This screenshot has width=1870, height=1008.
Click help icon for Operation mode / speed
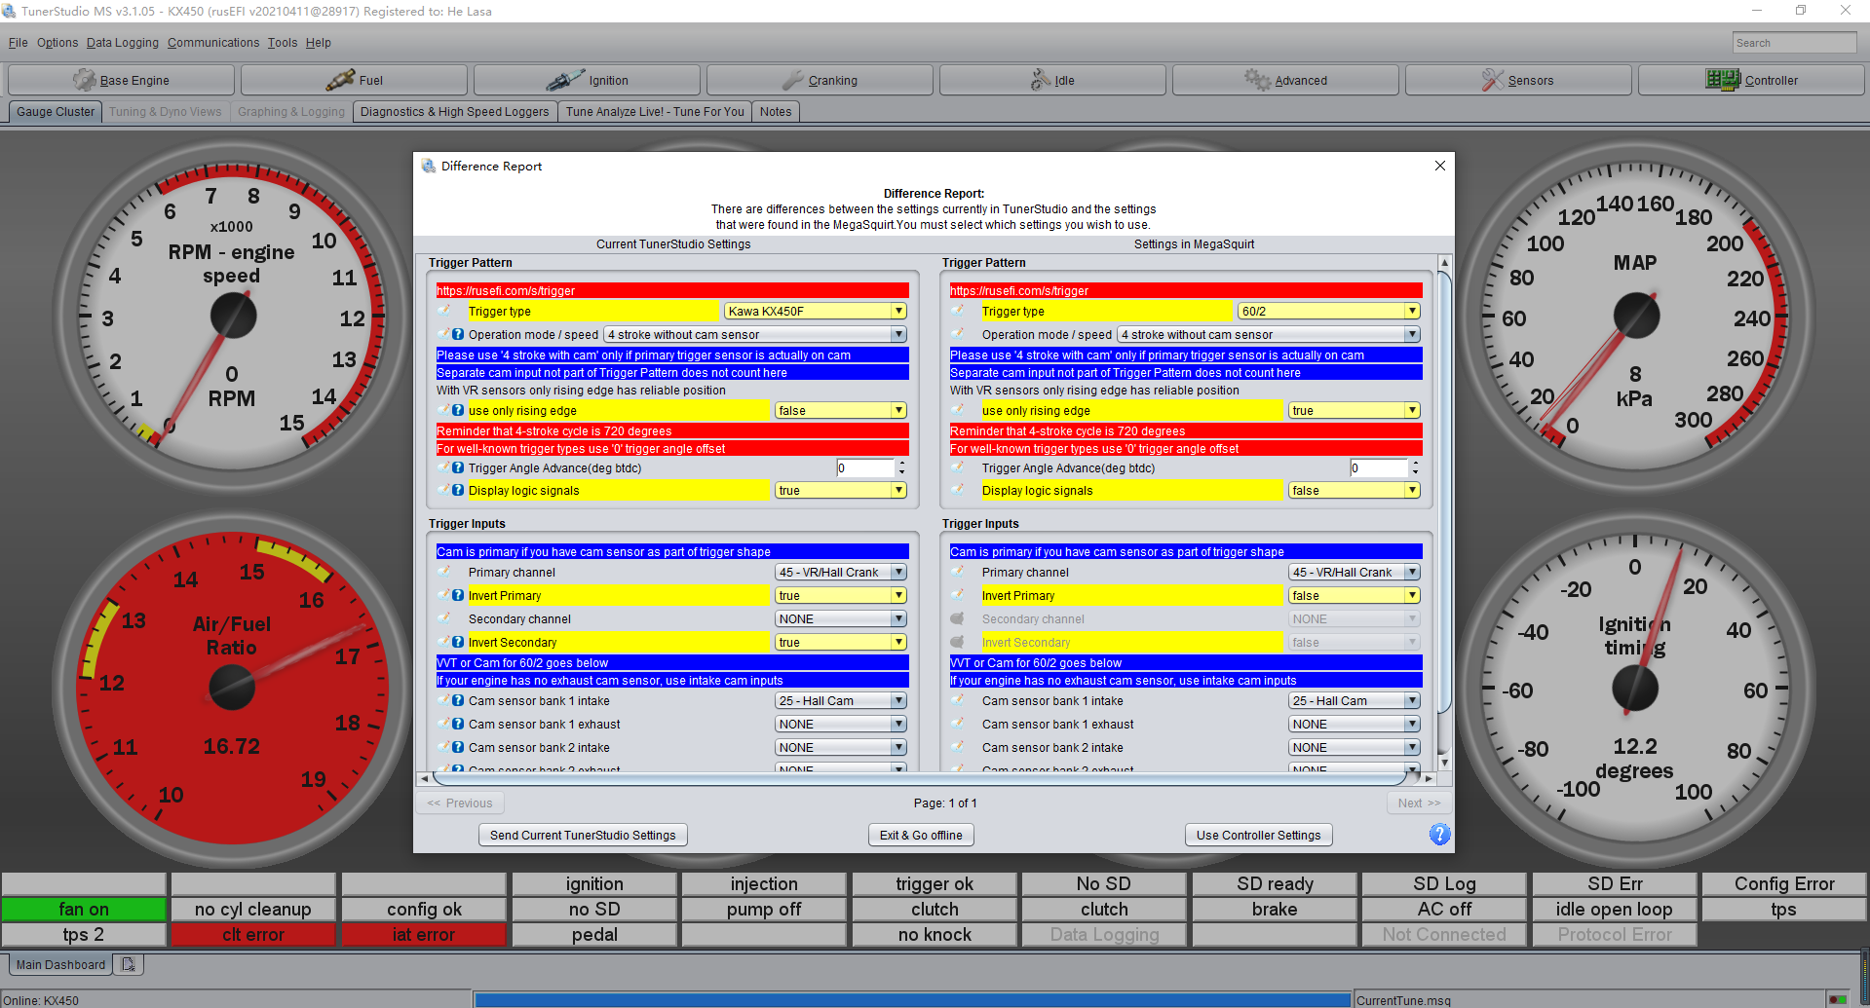tap(458, 334)
